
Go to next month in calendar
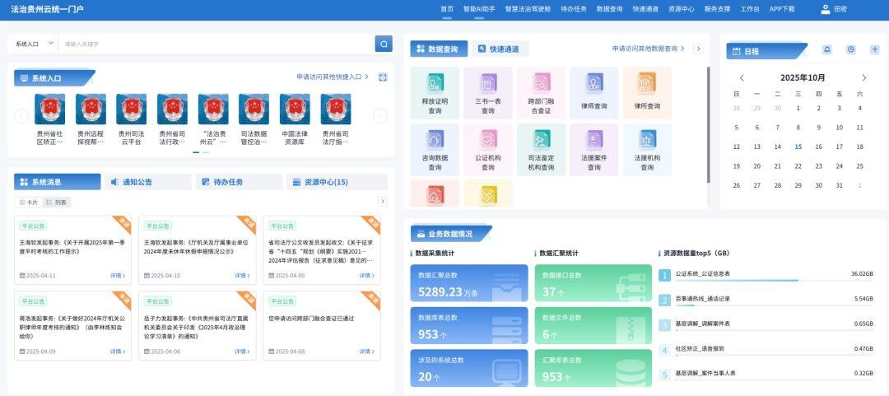tap(863, 77)
